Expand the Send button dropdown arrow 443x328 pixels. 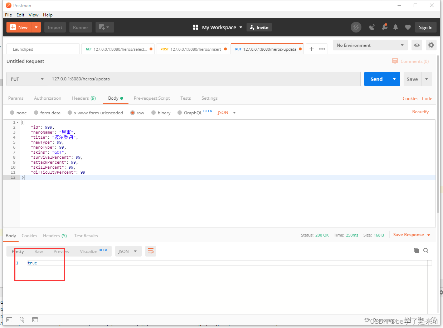pos(394,79)
